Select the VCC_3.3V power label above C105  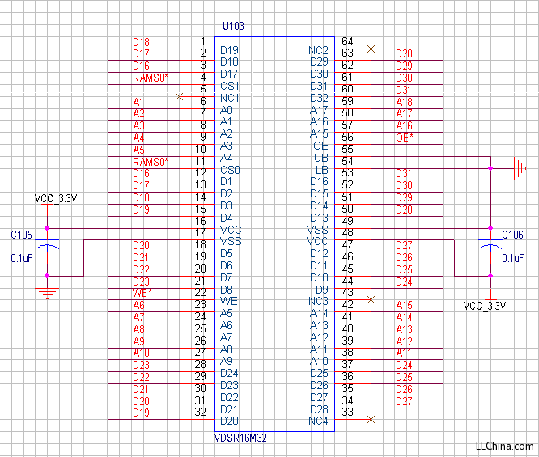[56, 198]
